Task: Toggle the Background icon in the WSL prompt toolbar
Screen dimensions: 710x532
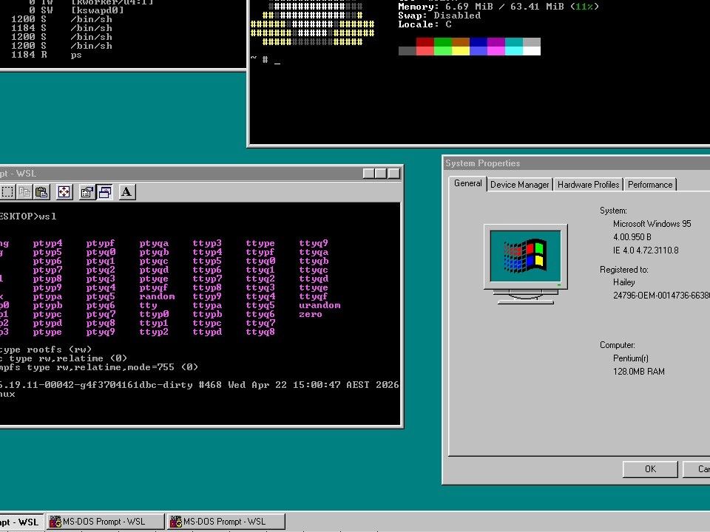Action: (x=104, y=192)
